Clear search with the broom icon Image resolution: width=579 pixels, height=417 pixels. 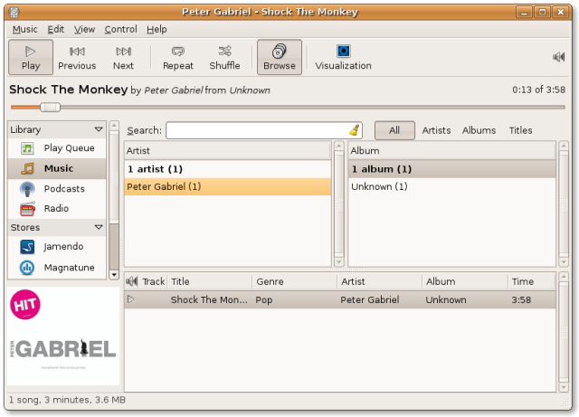click(355, 130)
